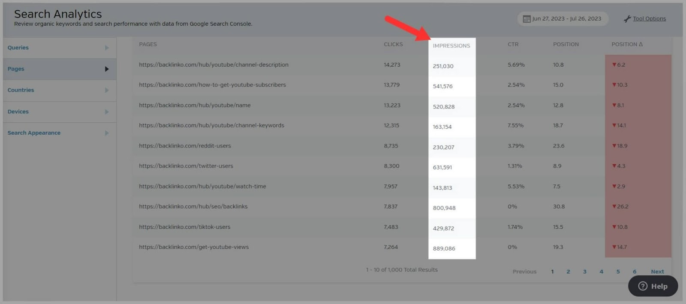Open the backlinko.com/reddit-users page link
This screenshot has height=304, width=686.
tap(185, 146)
